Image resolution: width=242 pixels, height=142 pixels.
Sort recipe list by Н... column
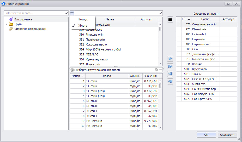186,19
